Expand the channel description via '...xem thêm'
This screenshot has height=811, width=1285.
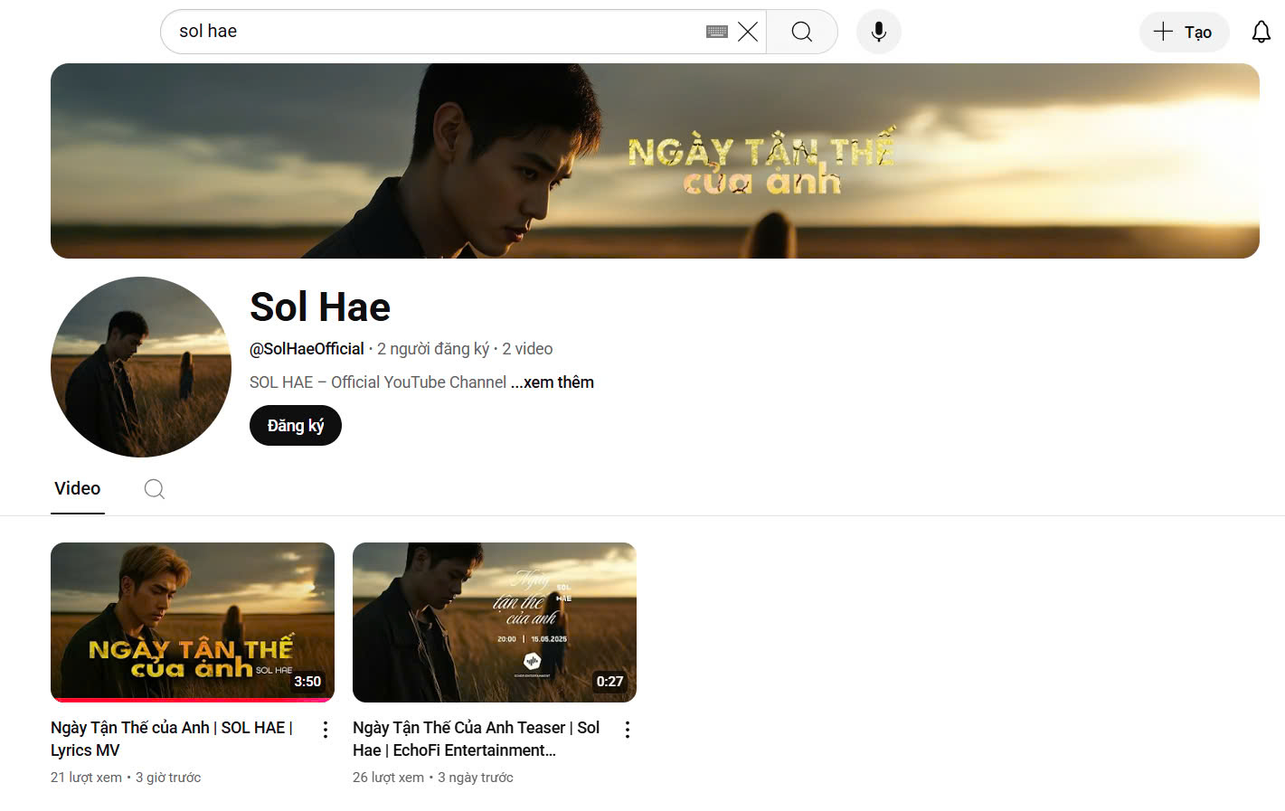(x=553, y=382)
